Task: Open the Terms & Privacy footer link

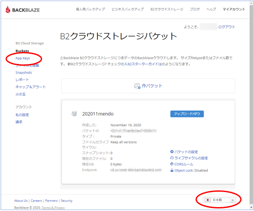Action: [x=53, y=208]
